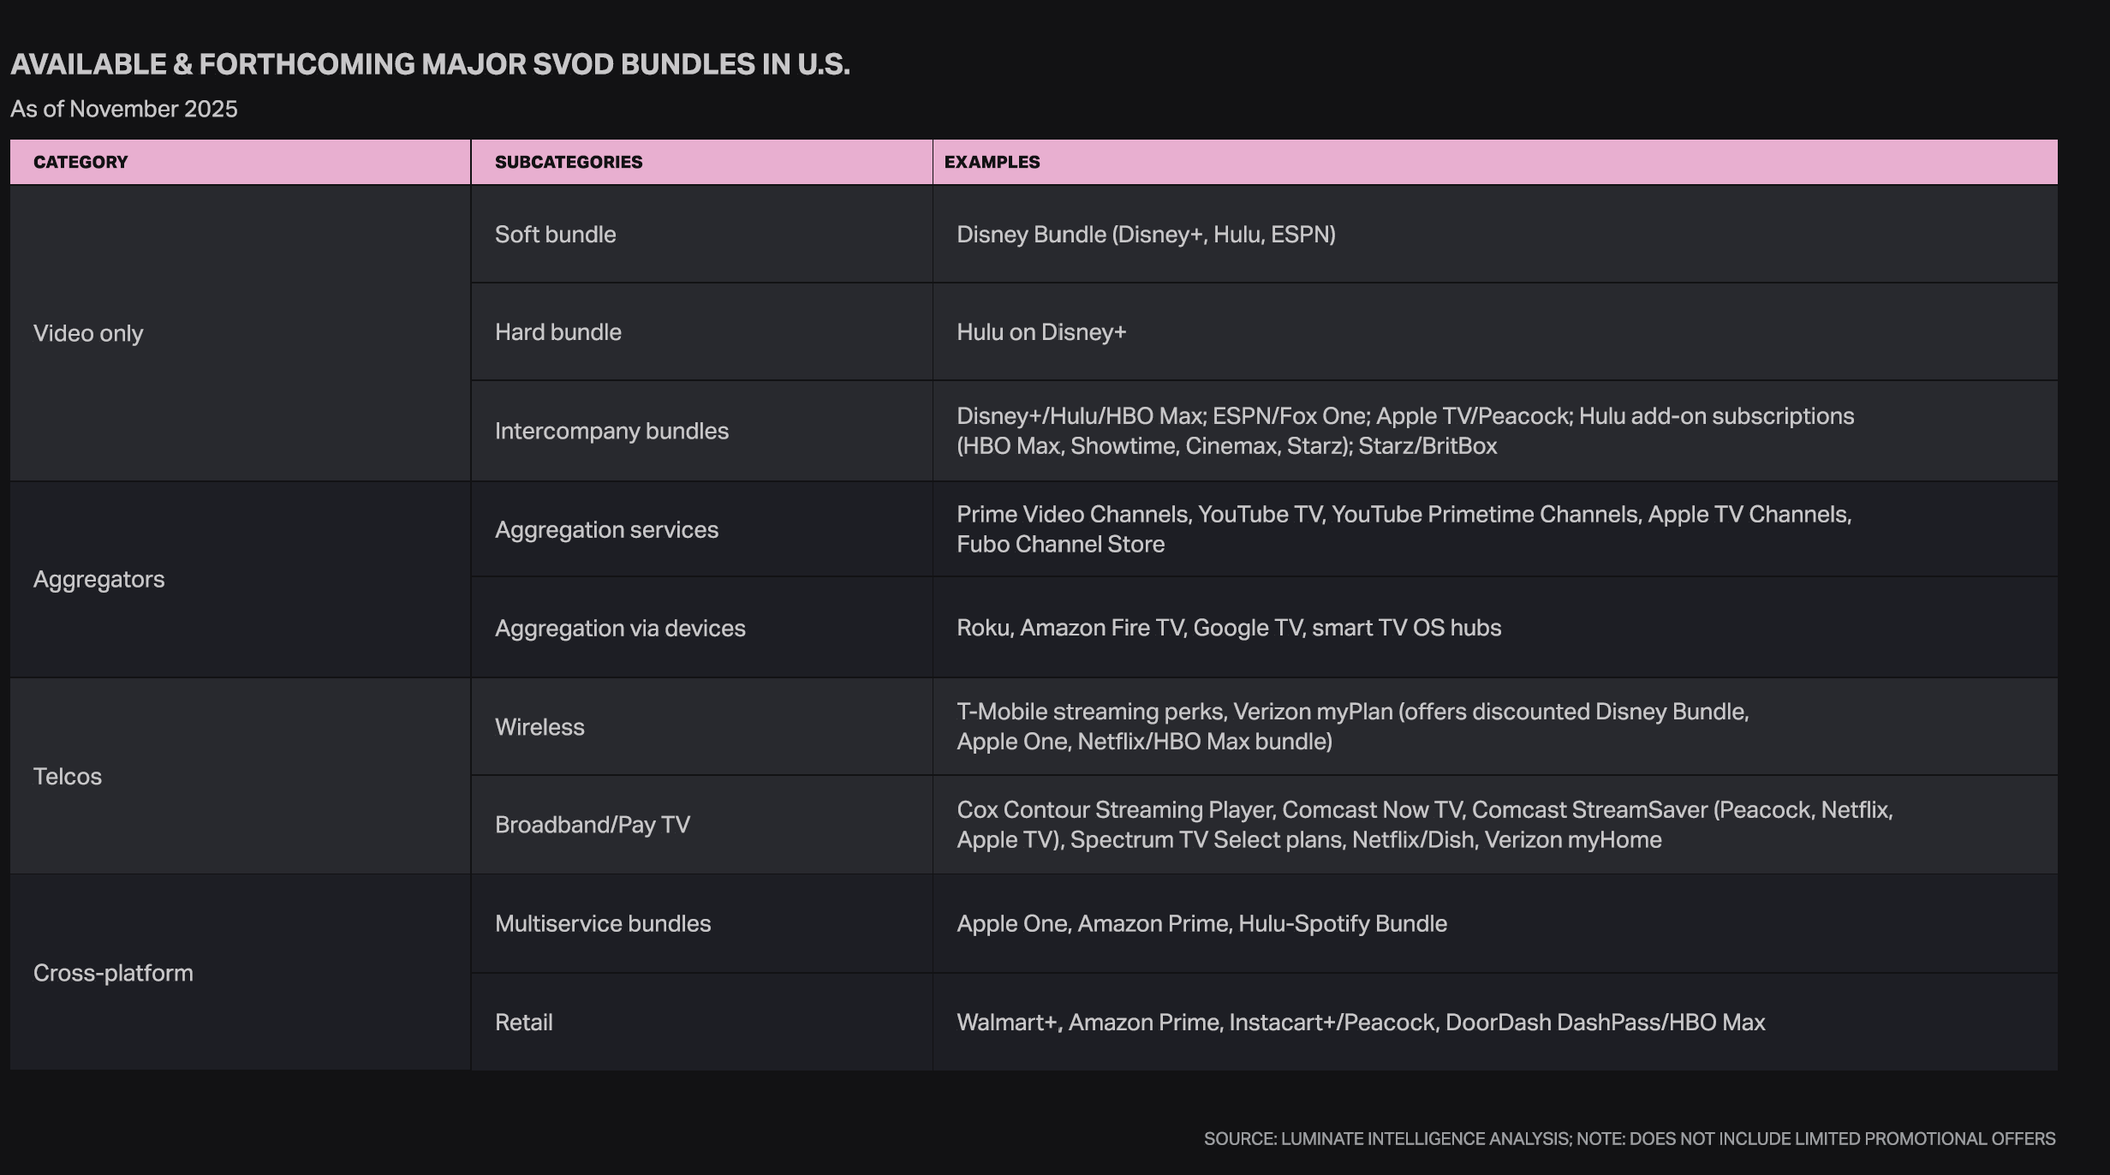Select the Wireless subcategory cell
This screenshot has height=1175, width=2110.
coord(539,727)
